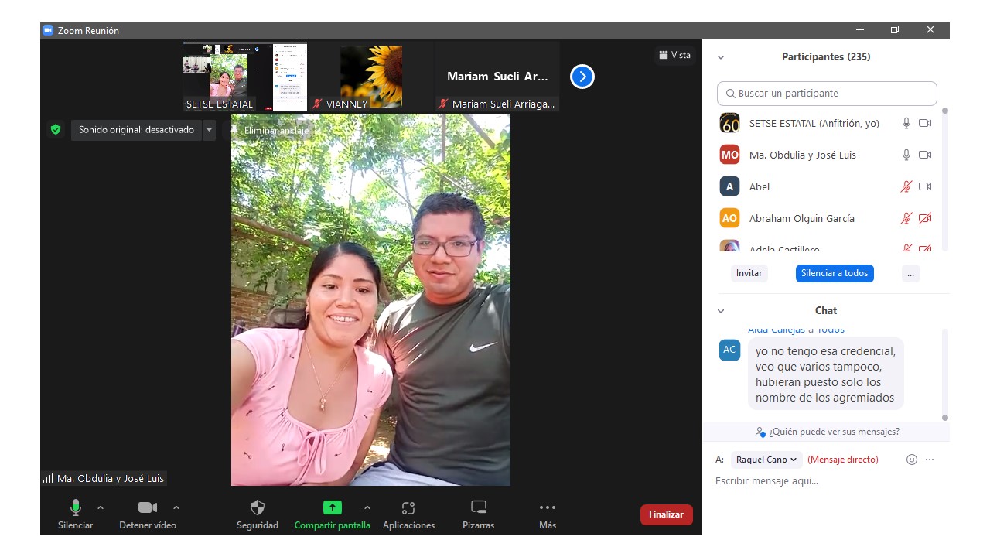
Task: Toggle SETSE ESTATAL camera icon
Action: click(925, 123)
